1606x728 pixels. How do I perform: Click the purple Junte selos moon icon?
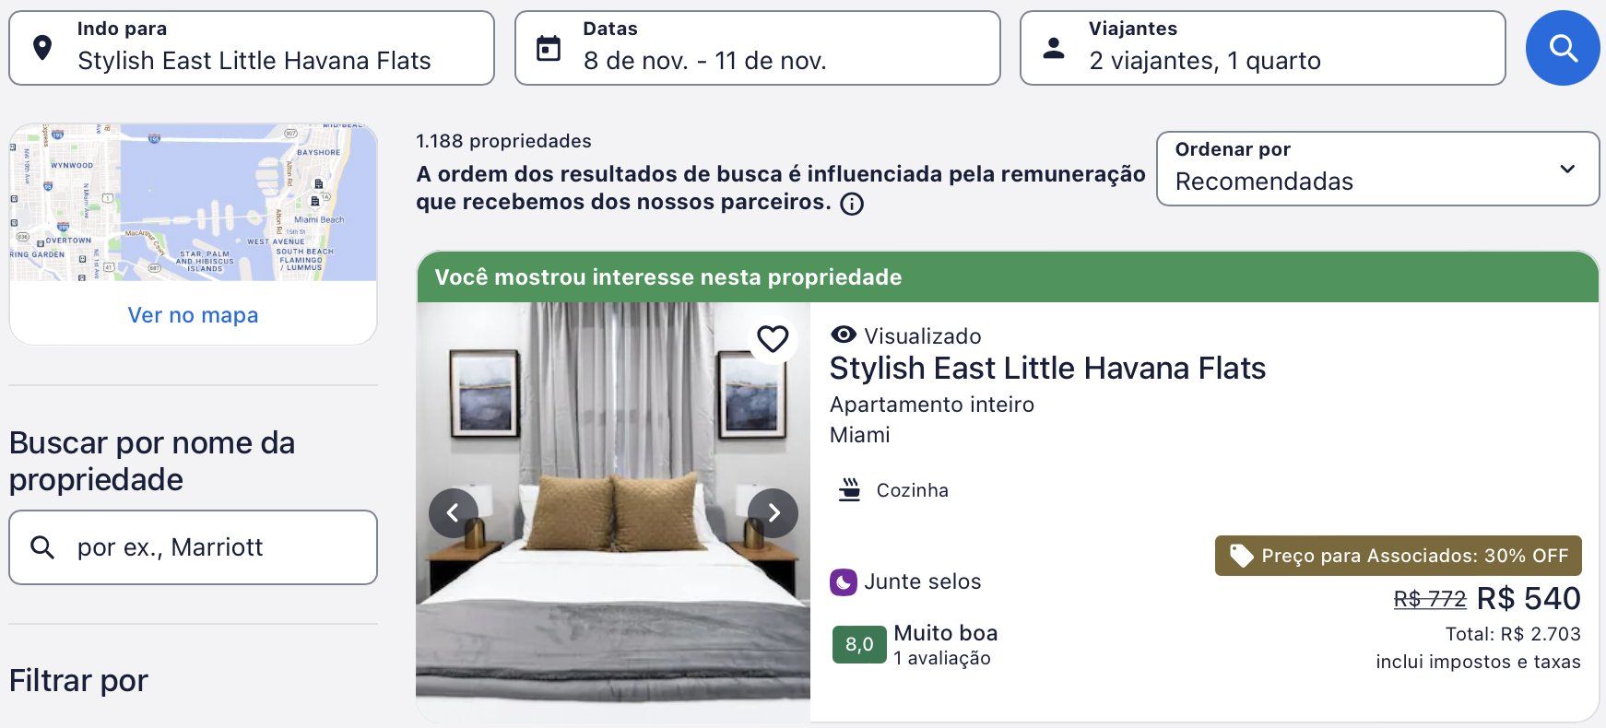[844, 582]
